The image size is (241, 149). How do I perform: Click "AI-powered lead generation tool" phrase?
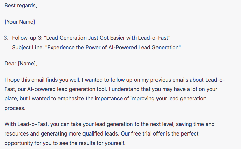(x=63, y=89)
